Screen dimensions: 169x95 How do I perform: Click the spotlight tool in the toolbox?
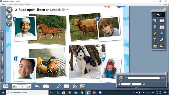(x=162, y=46)
